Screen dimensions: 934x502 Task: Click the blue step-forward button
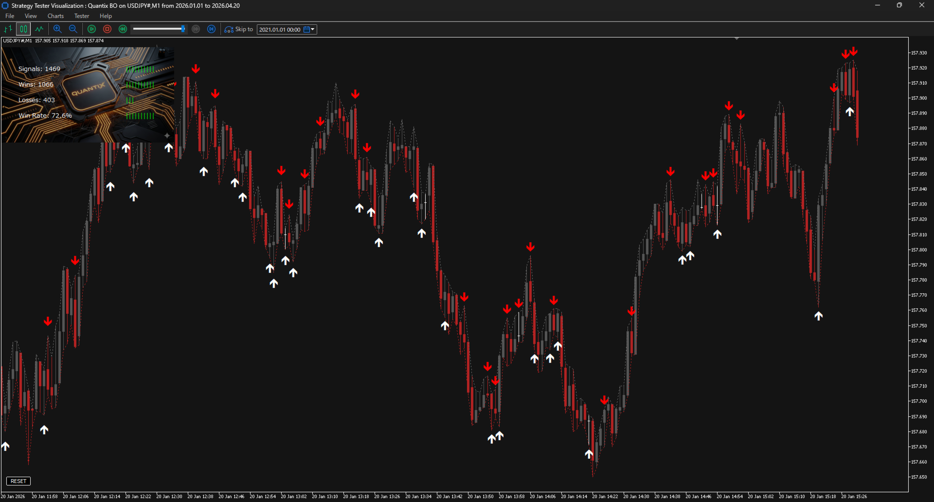212,29
